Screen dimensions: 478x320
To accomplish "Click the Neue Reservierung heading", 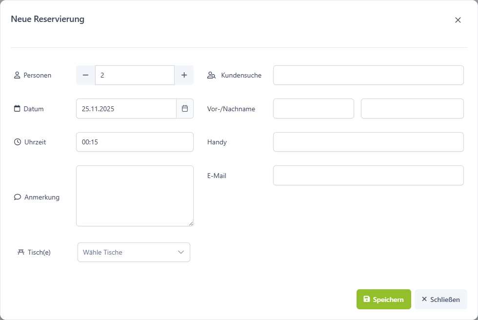I will tap(48, 19).
